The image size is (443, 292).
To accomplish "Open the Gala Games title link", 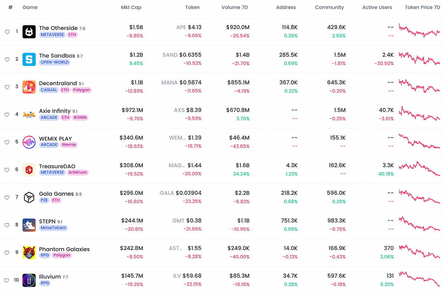I will tap(56, 194).
